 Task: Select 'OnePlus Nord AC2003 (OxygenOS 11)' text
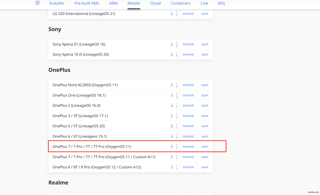point(85,85)
